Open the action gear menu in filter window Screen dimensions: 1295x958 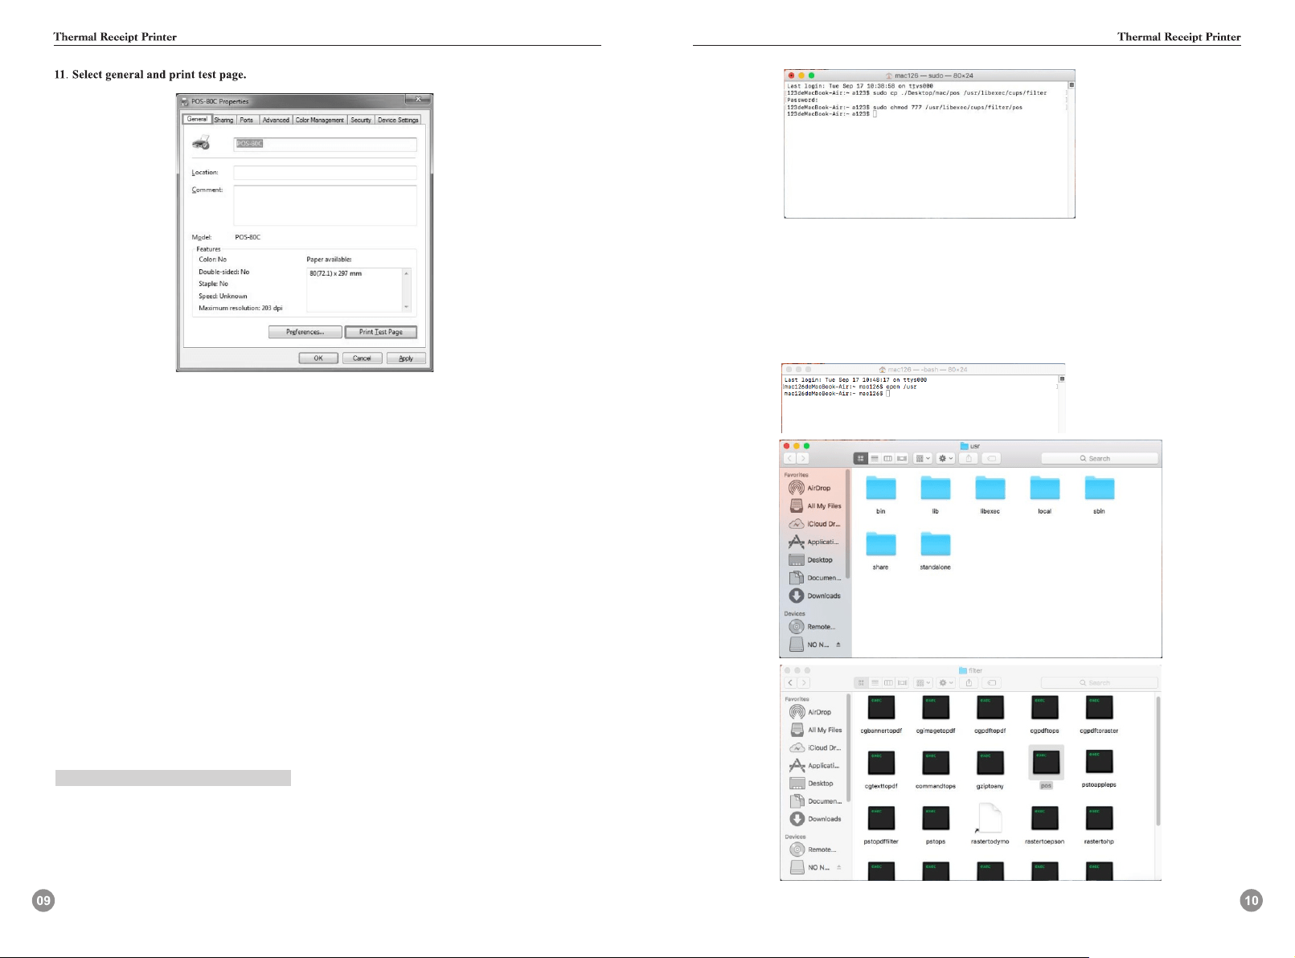(946, 682)
